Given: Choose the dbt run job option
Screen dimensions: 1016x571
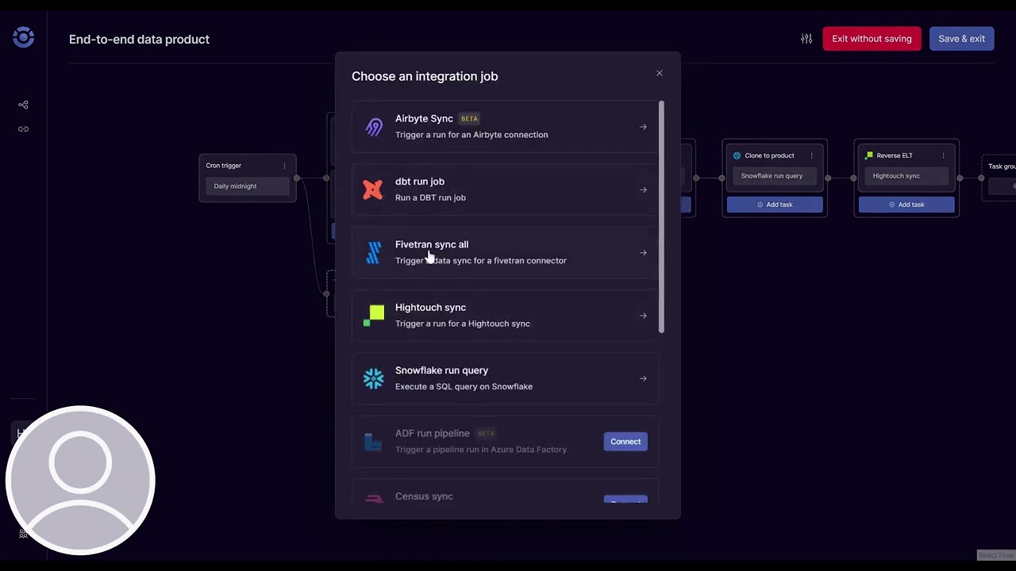Looking at the screenshot, I should click(505, 190).
